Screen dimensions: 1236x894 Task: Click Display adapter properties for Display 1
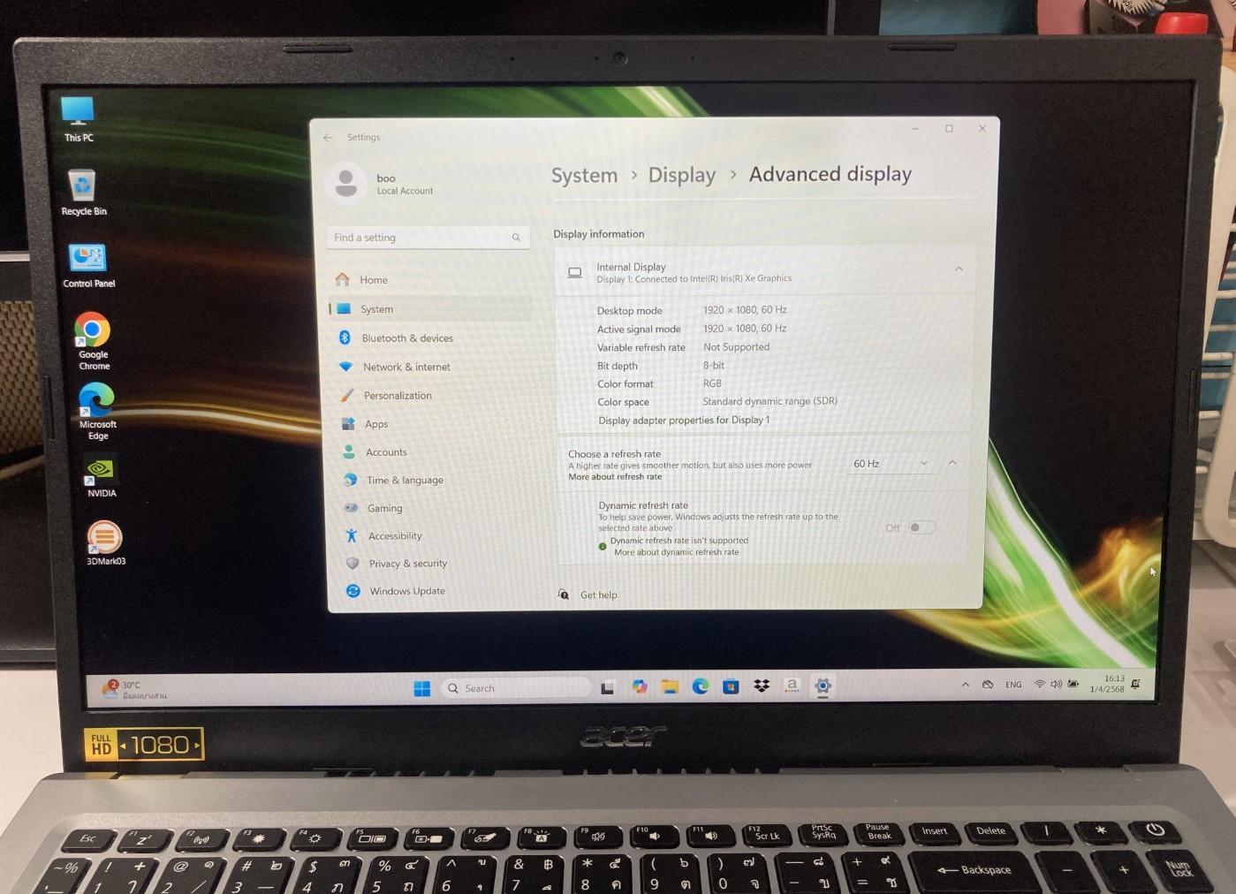pos(684,420)
